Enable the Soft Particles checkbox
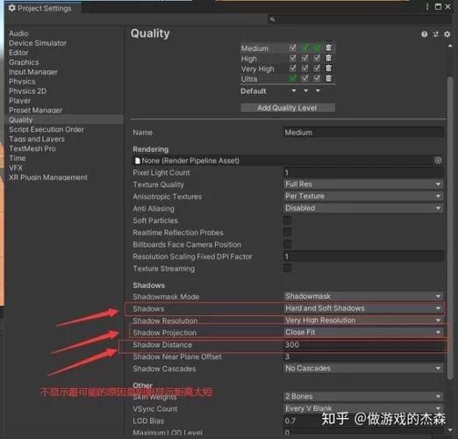This screenshot has height=439, width=458. (x=288, y=220)
